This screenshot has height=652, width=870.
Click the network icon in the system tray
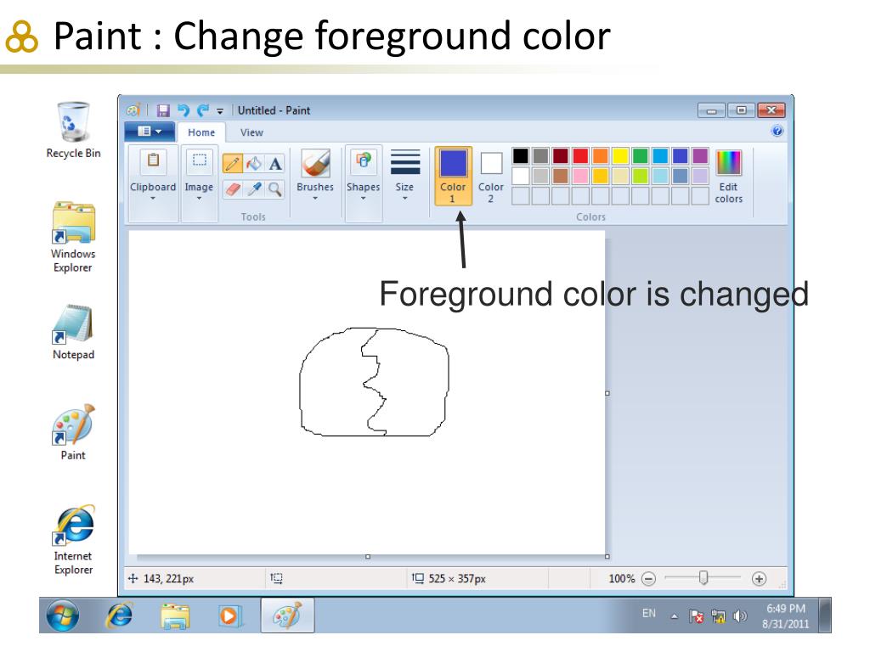[718, 616]
